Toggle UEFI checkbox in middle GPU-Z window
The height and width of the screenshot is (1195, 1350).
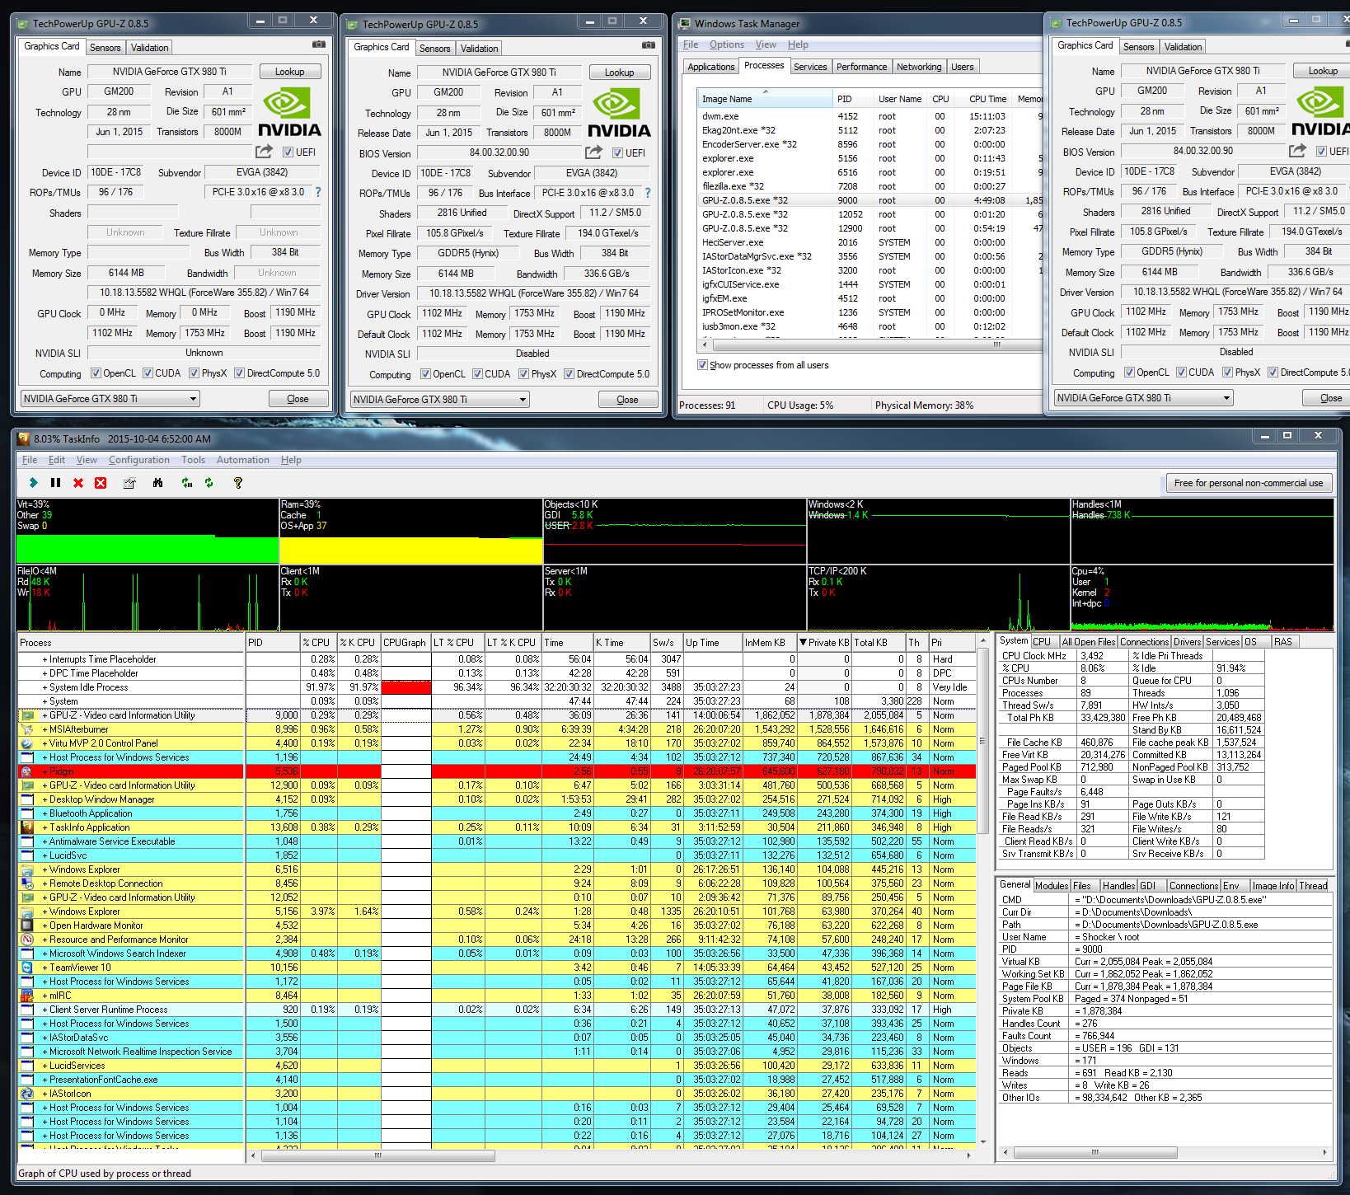tap(617, 153)
